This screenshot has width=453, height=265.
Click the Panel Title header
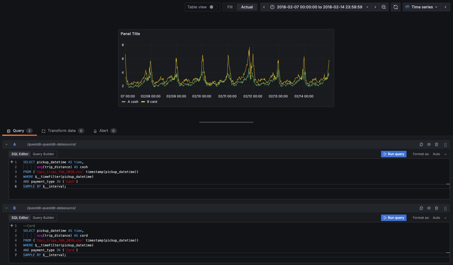click(x=130, y=34)
